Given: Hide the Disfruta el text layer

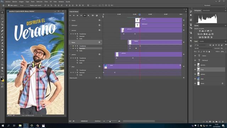Looking at the screenshot, I should 195,60.
